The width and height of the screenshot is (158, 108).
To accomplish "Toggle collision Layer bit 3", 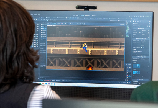I will point(138,65).
